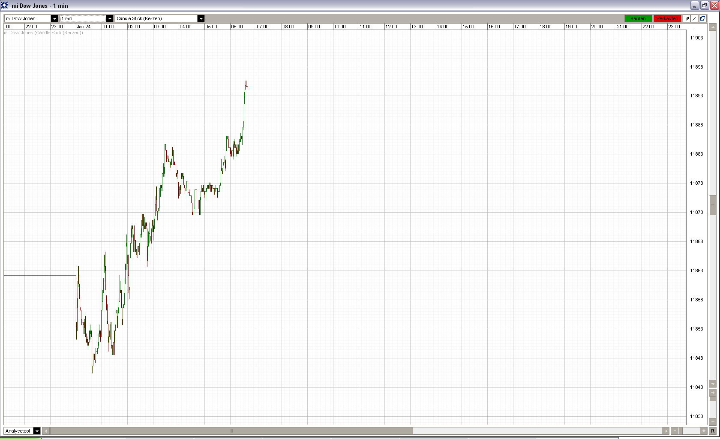Viewport: 720px width, 439px height.
Task: Click the 18:00 time axis label
Action: 546,27
